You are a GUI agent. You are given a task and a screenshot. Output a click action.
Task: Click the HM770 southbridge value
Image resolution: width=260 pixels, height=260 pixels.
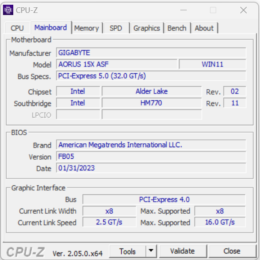point(152,103)
